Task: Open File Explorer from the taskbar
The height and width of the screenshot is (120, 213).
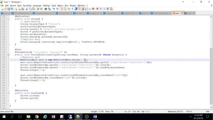Action: point(28,117)
